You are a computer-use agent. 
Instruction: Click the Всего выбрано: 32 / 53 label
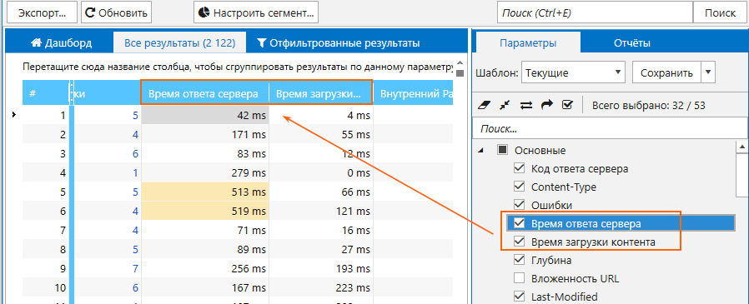click(648, 106)
